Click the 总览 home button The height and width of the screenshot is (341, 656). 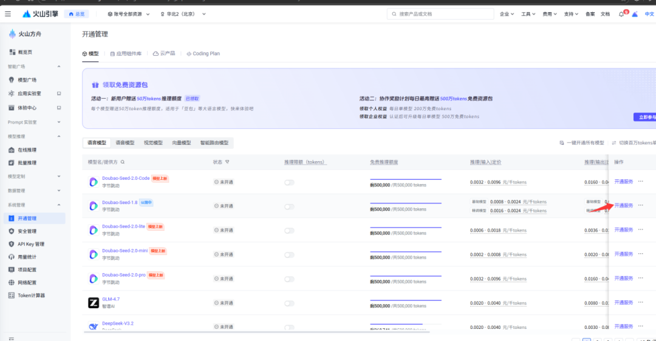(77, 14)
